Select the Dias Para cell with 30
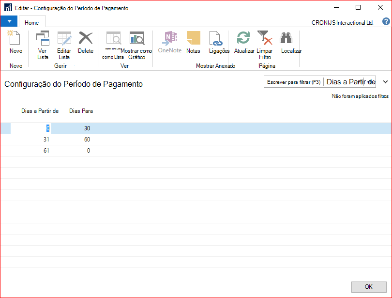392x298 pixels. tap(72, 128)
